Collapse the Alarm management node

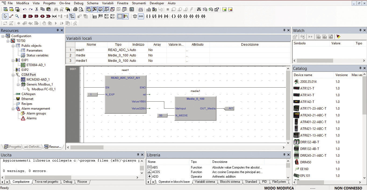(x=13, y=108)
